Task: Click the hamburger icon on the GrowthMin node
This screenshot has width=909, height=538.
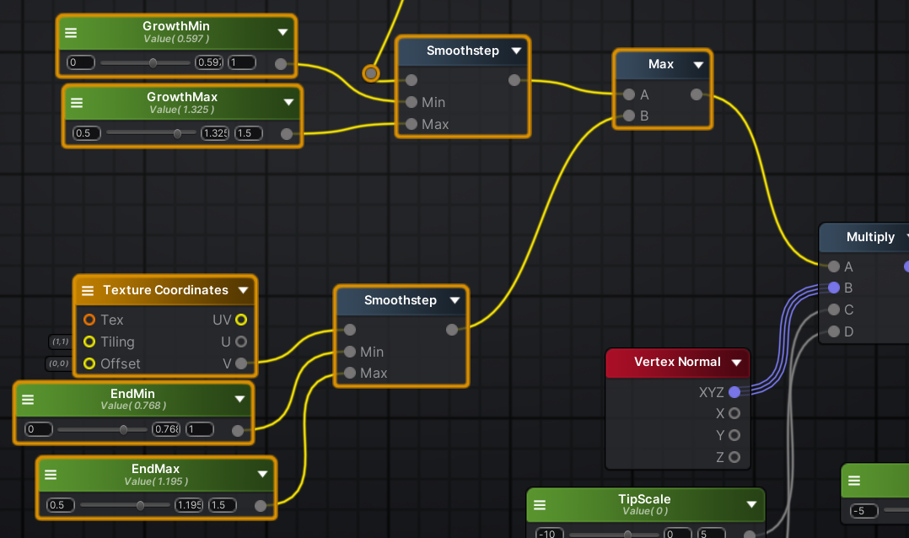Action: point(72,32)
